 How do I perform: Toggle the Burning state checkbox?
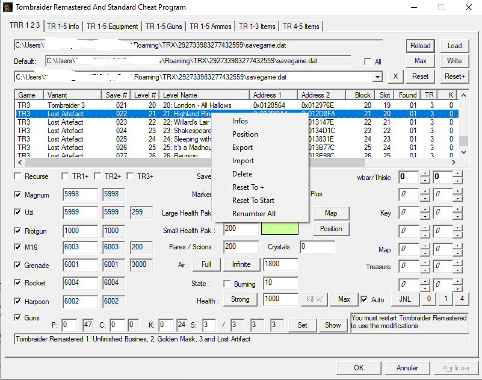pyautogui.click(x=227, y=284)
